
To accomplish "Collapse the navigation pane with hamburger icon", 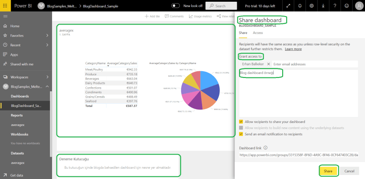I will click(5, 16).
